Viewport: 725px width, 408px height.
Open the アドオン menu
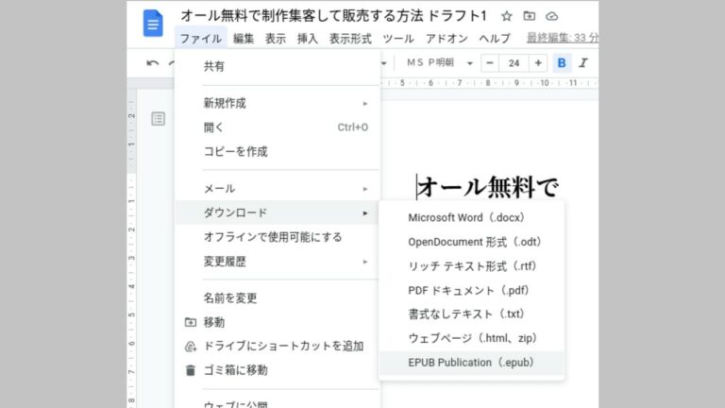[x=447, y=39]
